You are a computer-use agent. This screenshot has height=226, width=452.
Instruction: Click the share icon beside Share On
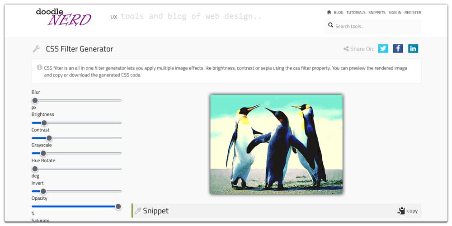tap(346, 49)
